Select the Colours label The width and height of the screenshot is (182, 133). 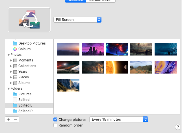click(25, 49)
